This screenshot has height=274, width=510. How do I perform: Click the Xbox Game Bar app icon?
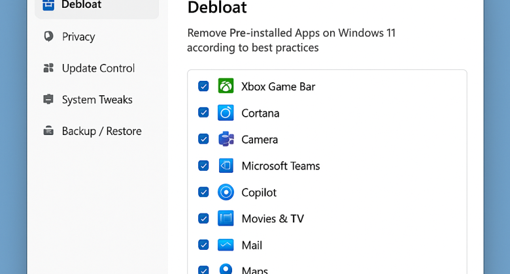coord(226,86)
